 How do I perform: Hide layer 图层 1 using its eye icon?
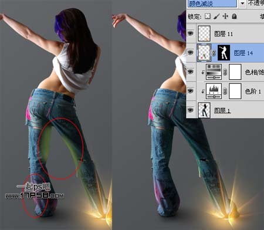191,110
